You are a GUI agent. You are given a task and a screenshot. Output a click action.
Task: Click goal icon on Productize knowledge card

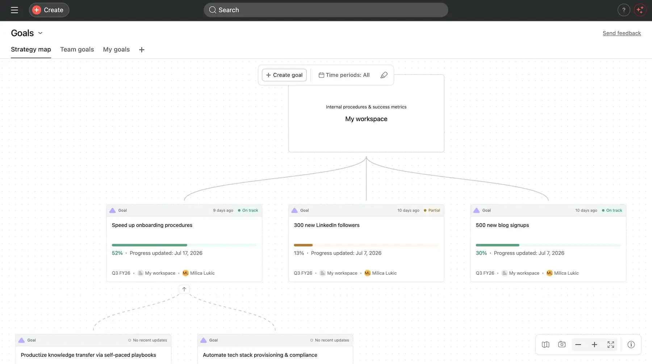point(21,340)
